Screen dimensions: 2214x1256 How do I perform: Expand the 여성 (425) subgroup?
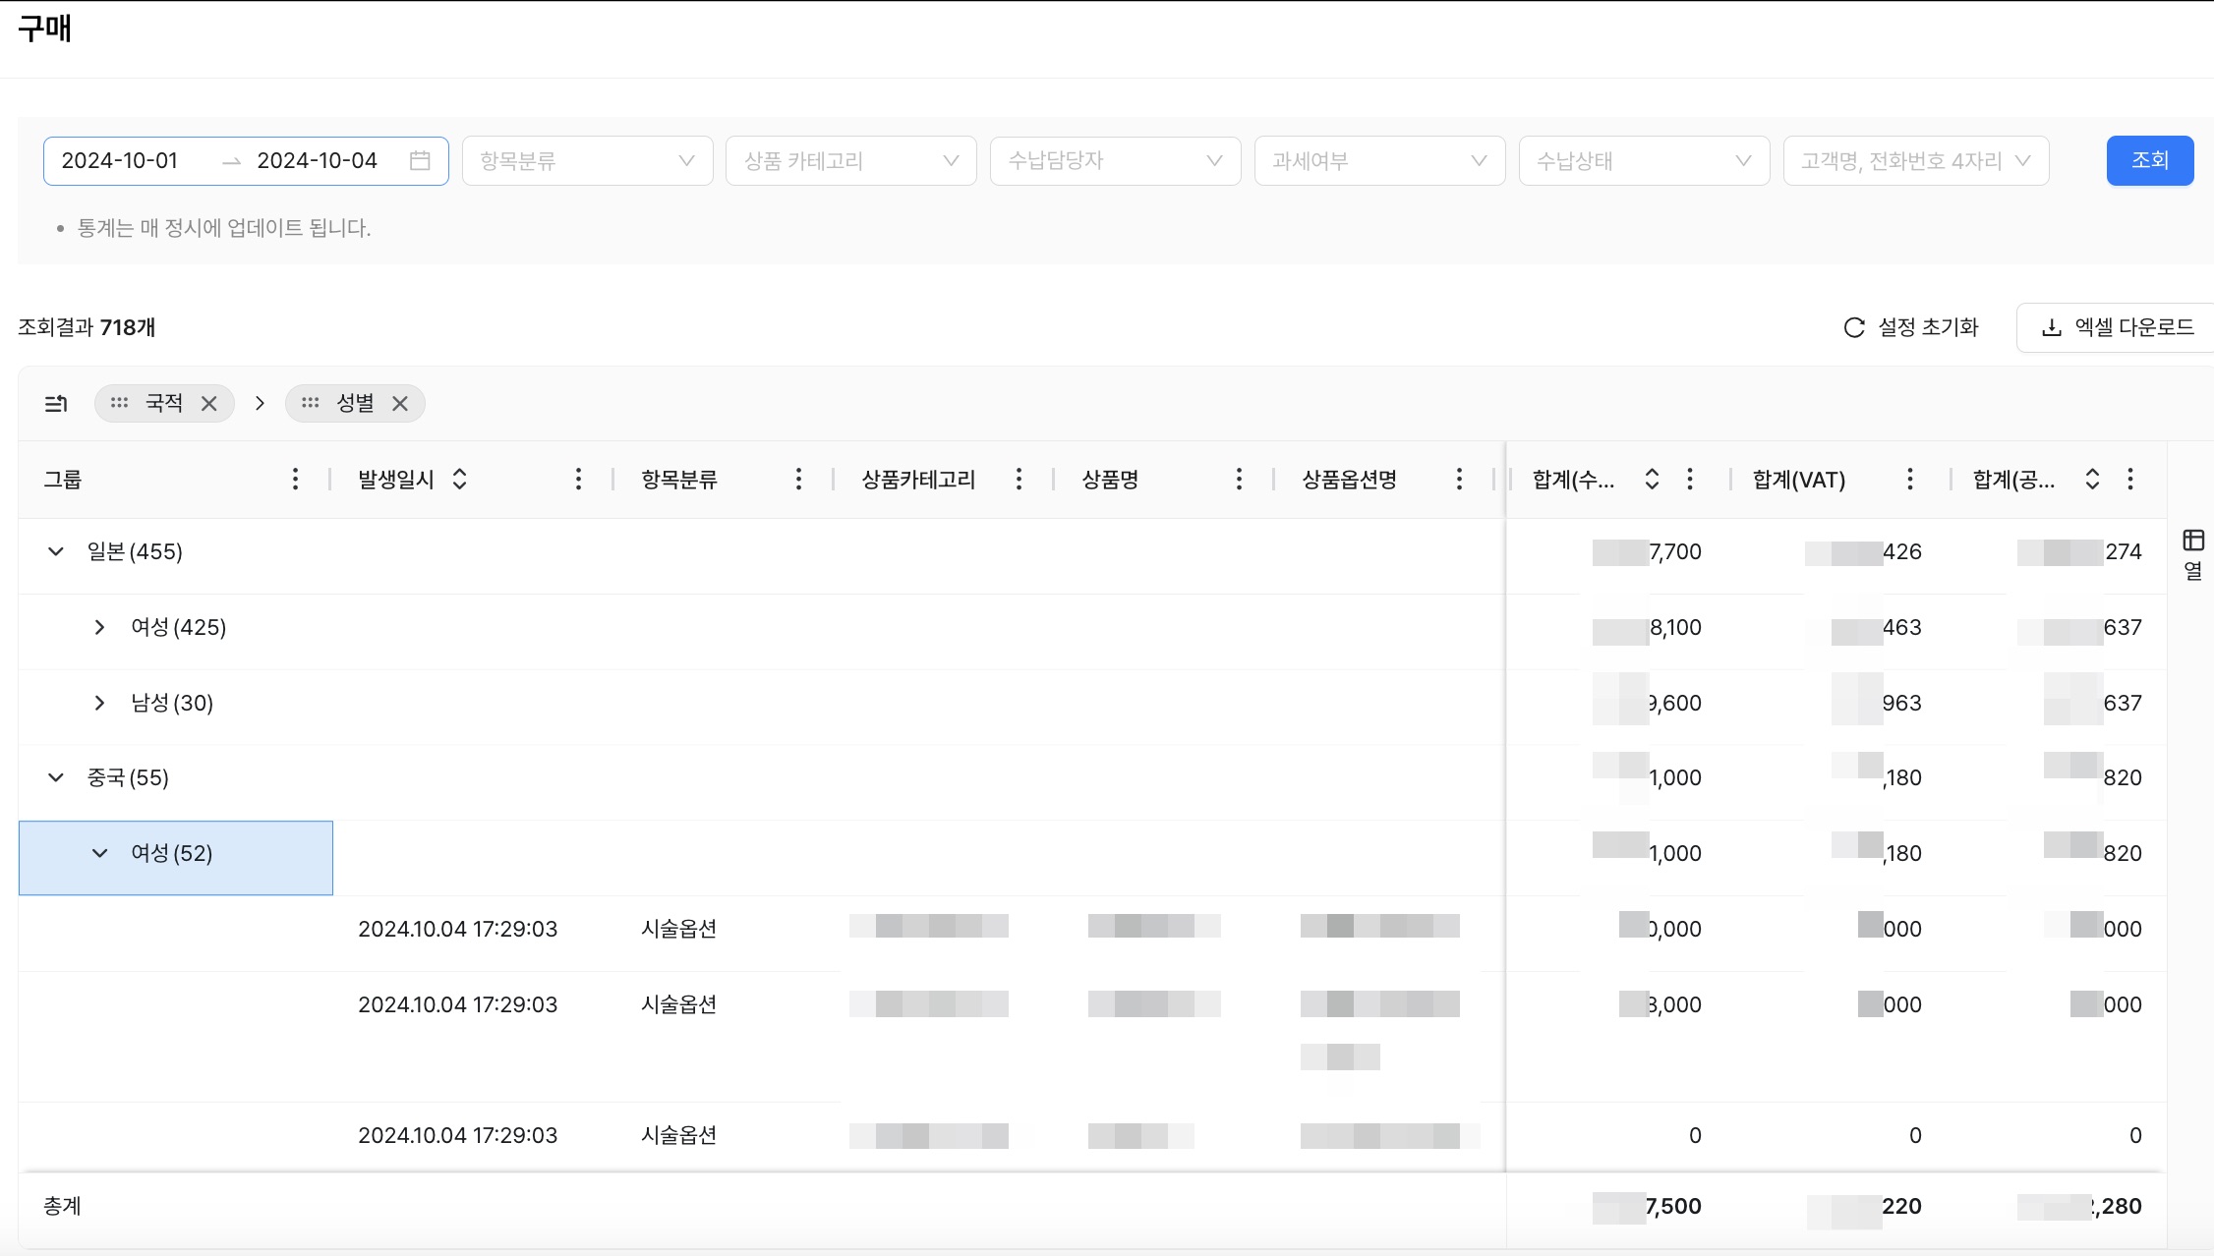[x=99, y=627]
